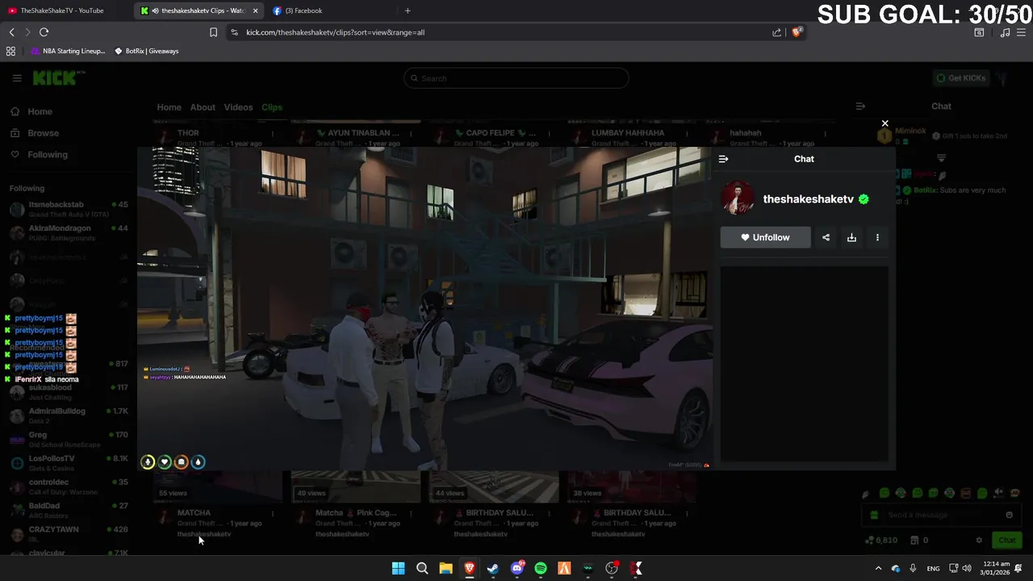Viewport: 1033px width, 581px height.
Task: Collapse the clip popup's chat panel with the arrow
Action: 723,159
